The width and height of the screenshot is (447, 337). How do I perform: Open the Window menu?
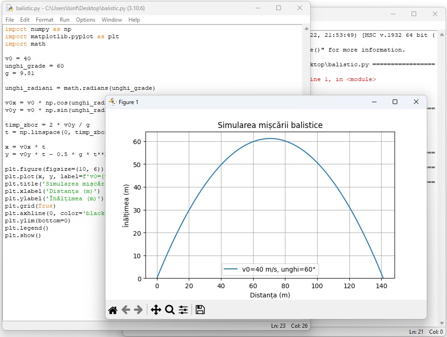[112, 20]
